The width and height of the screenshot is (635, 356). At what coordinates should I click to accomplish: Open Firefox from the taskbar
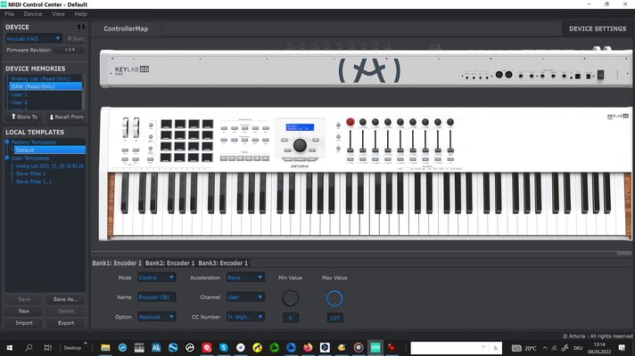pos(308,347)
